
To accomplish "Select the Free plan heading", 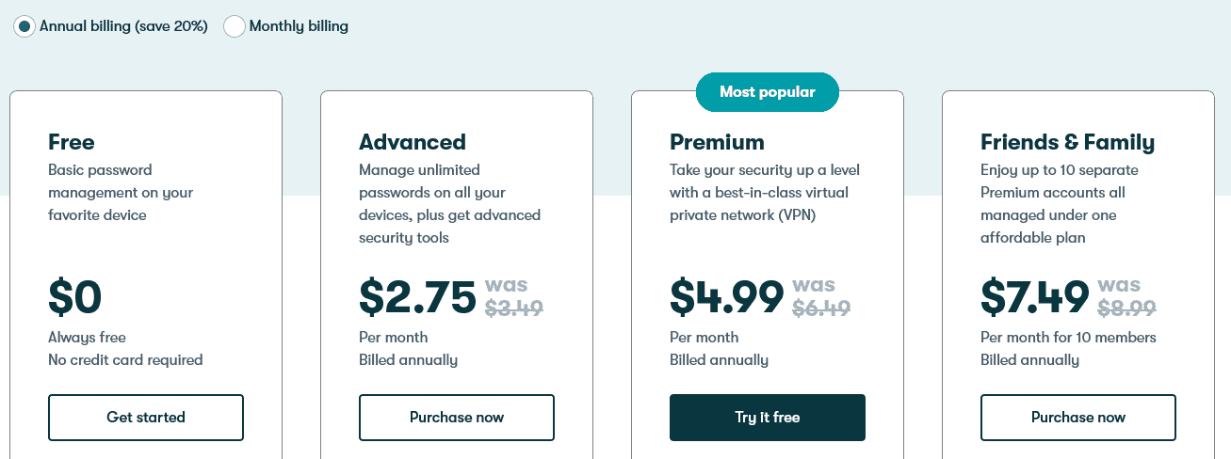I will click(x=72, y=142).
